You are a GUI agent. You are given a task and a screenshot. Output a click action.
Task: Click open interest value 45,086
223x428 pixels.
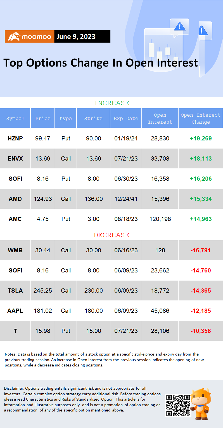pos(160,311)
